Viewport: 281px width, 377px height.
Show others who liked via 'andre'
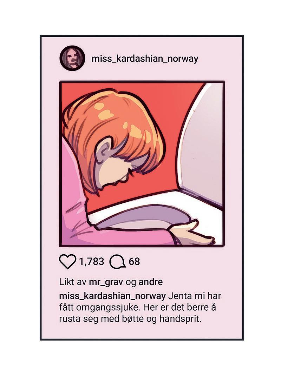tap(150, 282)
